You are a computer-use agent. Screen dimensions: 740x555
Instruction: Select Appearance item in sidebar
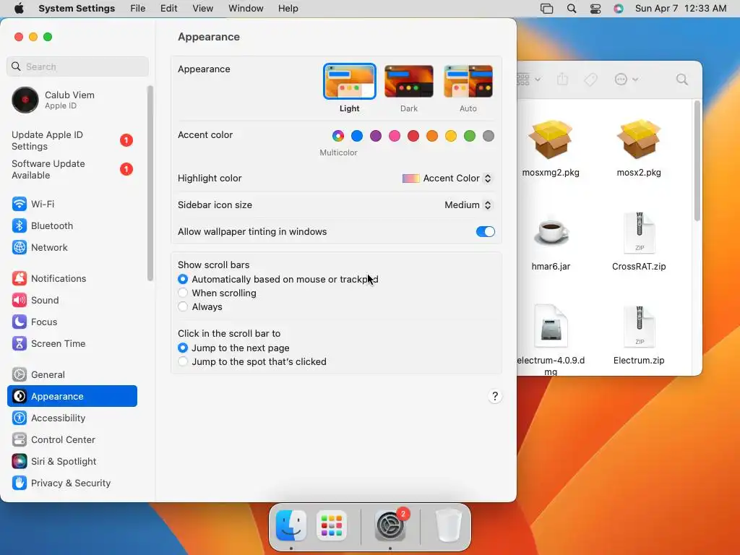point(72,397)
